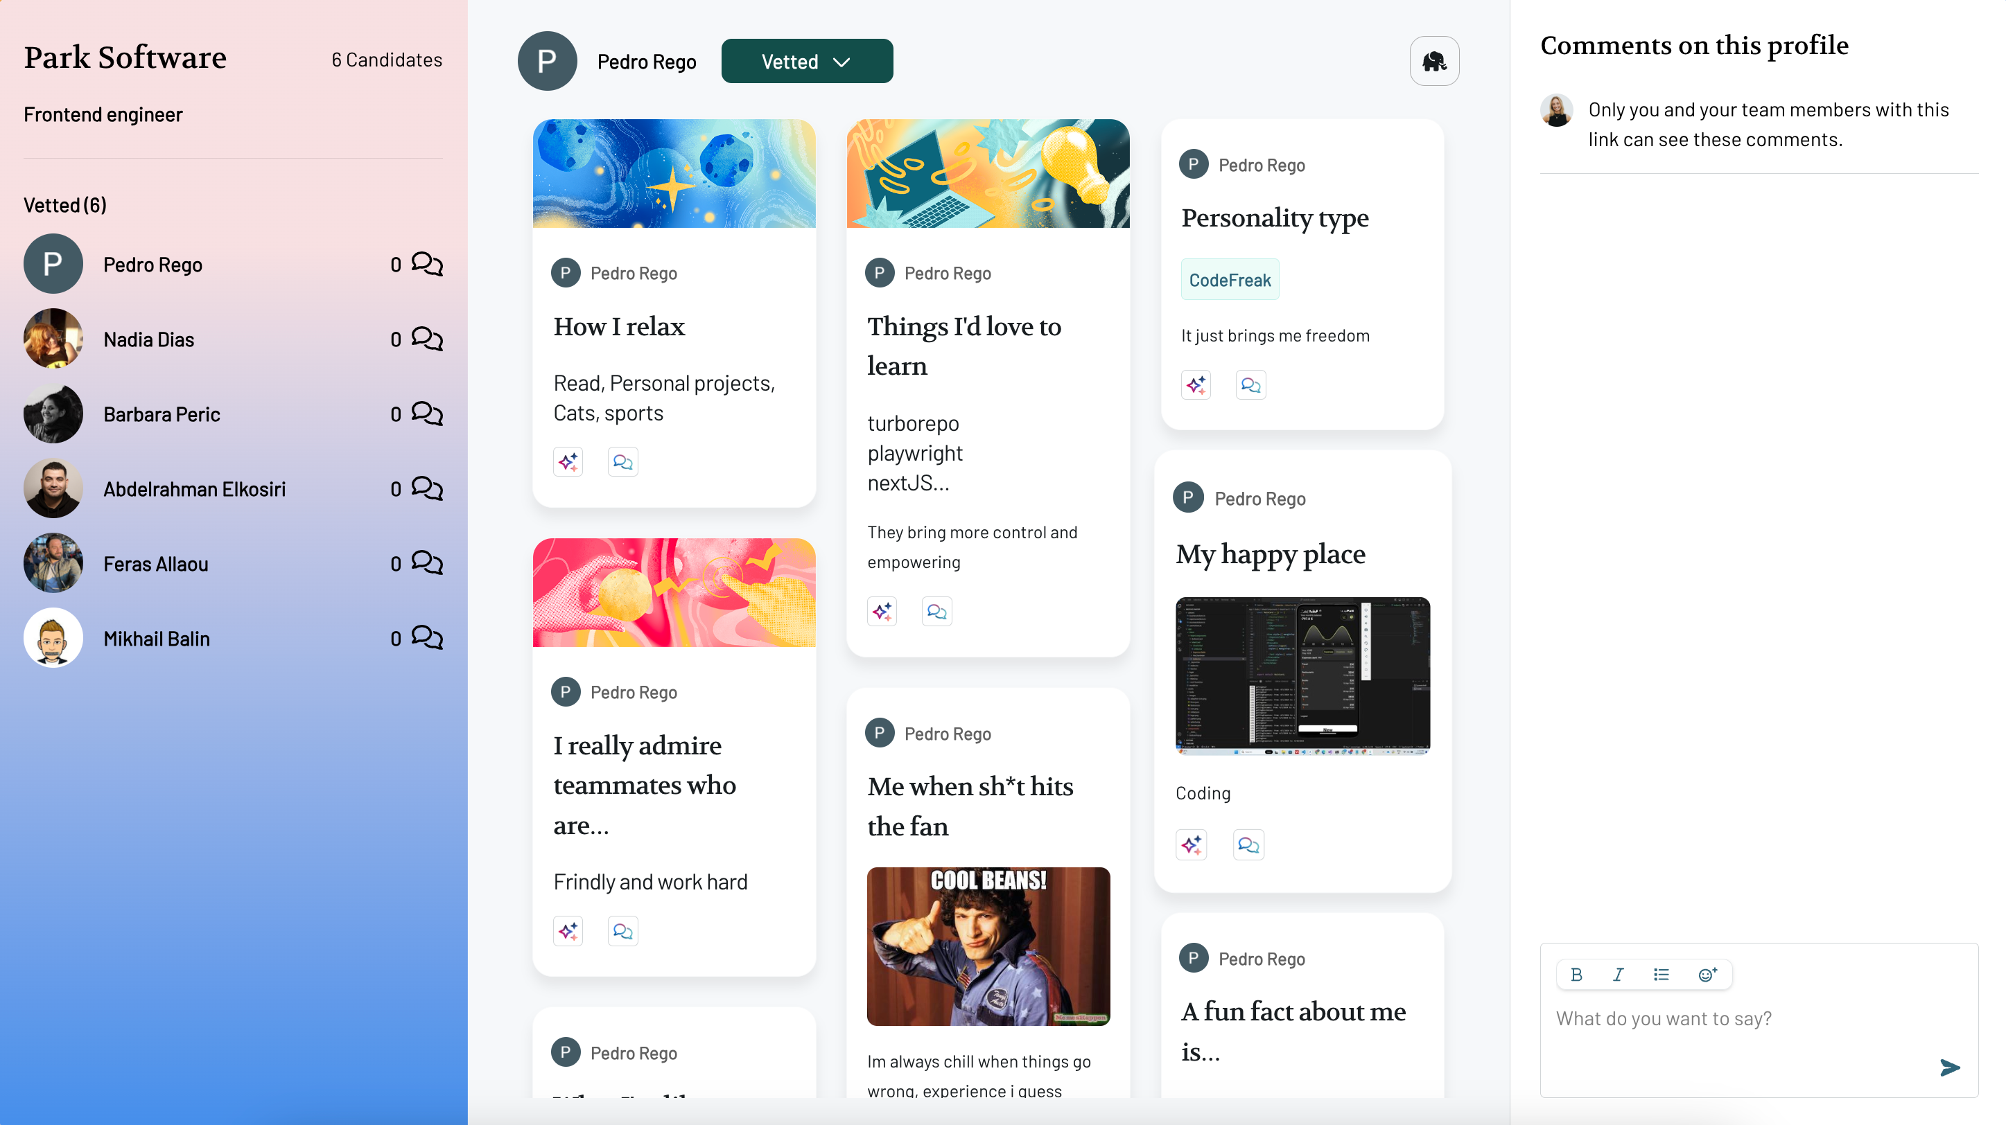Open Abdelrahman Elkosiri's profile
2006x1125 pixels.
[x=194, y=489]
